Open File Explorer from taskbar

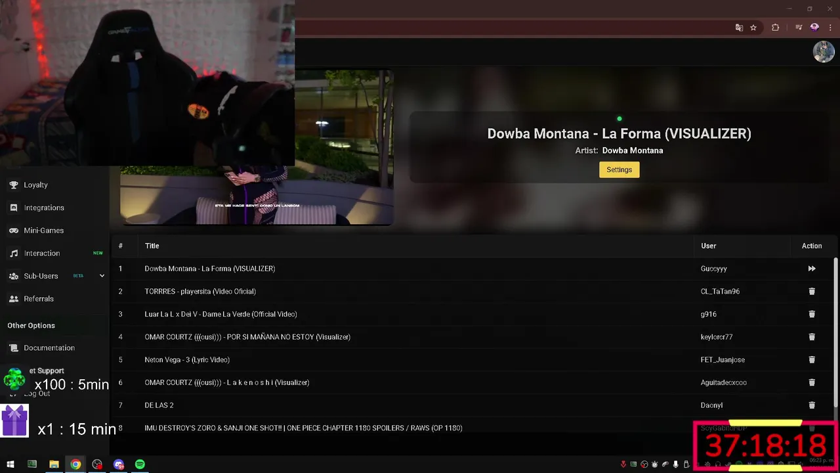(x=54, y=464)
